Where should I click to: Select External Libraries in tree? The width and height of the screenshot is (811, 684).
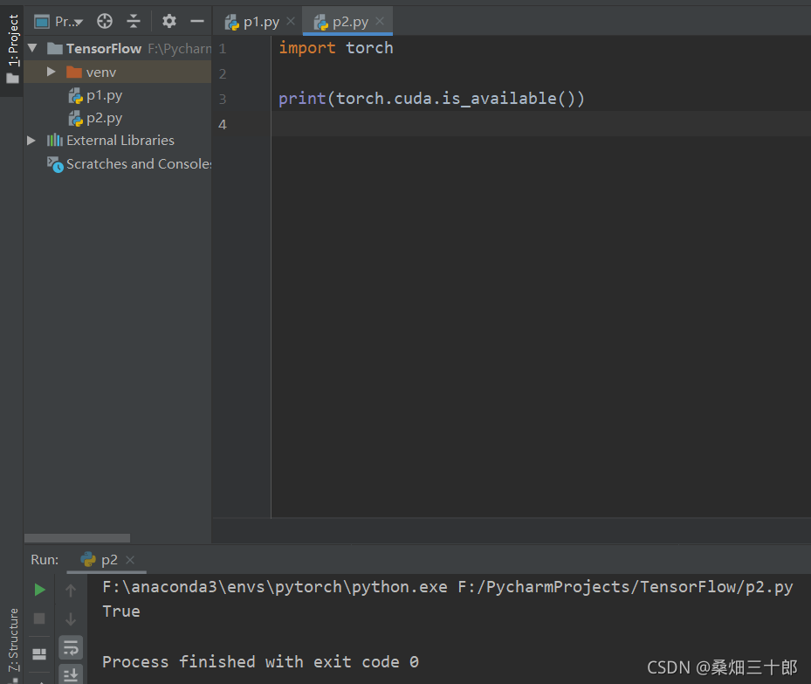120,141
